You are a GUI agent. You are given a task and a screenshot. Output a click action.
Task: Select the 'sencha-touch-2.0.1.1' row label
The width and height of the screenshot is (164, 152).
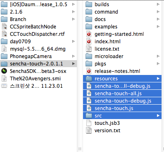click(36, 64)
